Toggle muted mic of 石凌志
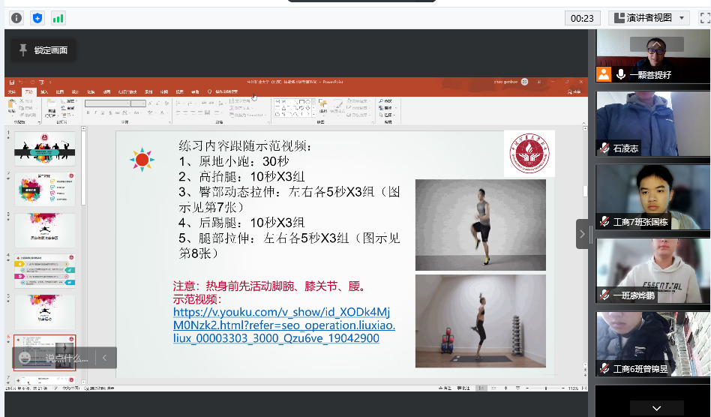Screen dimensions: 711x417 604,148
